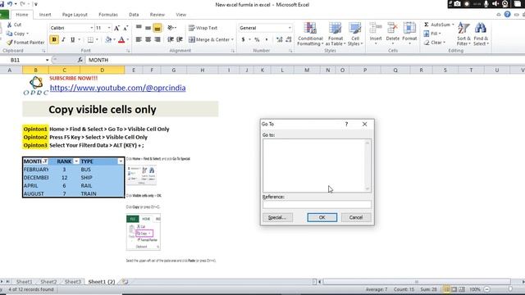Viewport: 525px width, 295px height.
Task: Open the oprcindia YouTube link
Action: coord(117,88)
